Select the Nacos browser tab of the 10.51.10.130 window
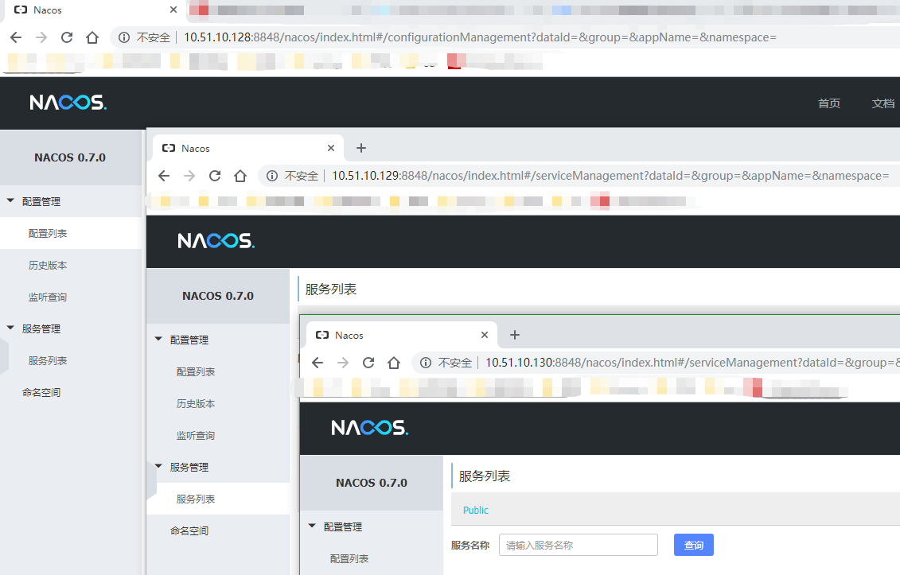The height and width of the screenshot is (575, 900). pos(347,335)
